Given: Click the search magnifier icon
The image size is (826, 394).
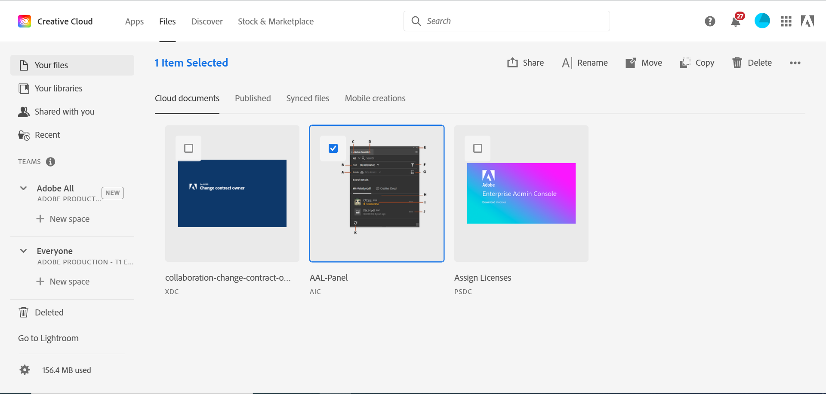Looking at the screenshot, I should click(x=416, y=21).
